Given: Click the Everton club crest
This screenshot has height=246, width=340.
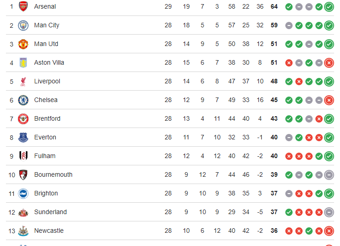Looking at the screenshot, I should click(x=23, y=137).
